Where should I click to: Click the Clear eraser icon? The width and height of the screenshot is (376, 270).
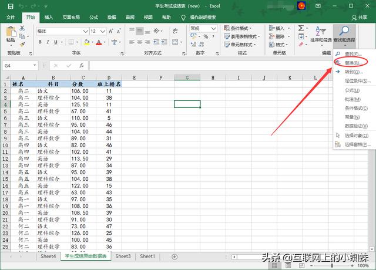301,45
